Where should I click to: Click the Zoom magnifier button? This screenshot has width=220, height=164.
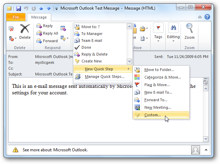pyautogui.click(x=189, y=31)
